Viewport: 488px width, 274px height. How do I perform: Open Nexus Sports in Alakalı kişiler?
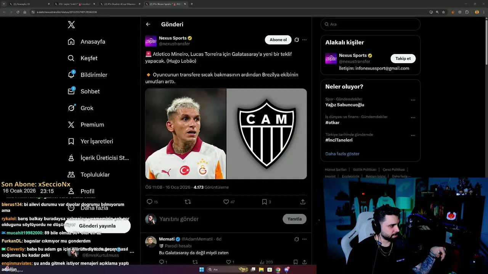click(353, 56)
